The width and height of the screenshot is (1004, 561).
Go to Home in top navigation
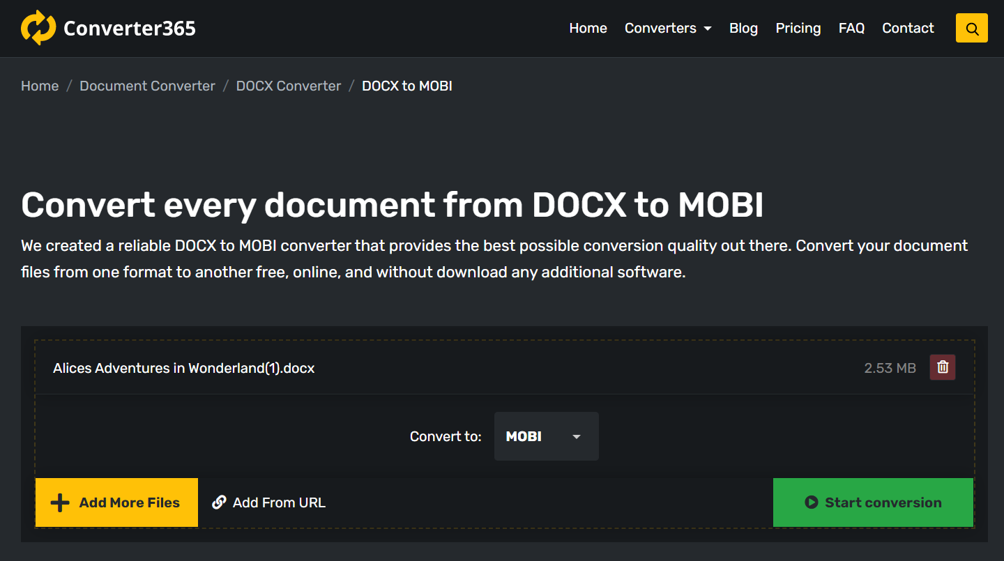[588, 29]
